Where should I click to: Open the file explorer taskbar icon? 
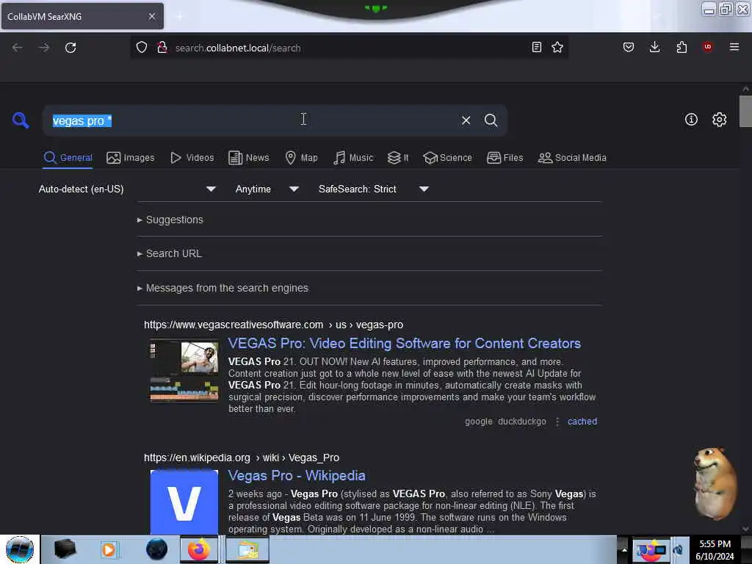coord(247,549)
